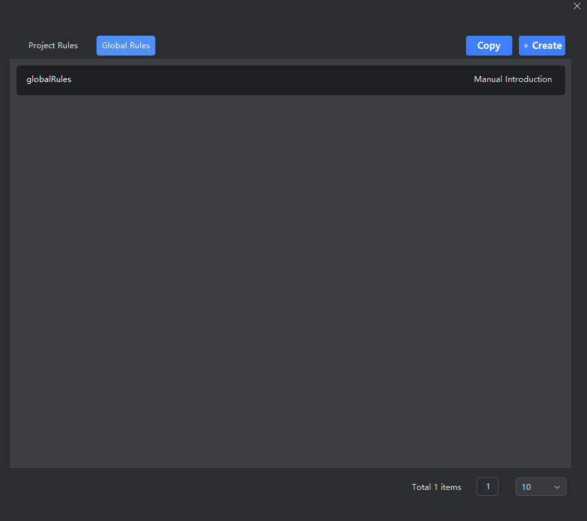Select the Global Rules tab

[126, 46]
